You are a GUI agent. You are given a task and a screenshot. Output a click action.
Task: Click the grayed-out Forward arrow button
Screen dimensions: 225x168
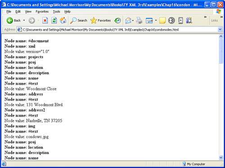31,21
